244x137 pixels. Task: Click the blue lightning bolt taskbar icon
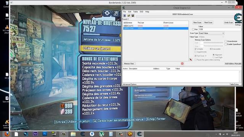pyautogui.click(x=92, y=134)
